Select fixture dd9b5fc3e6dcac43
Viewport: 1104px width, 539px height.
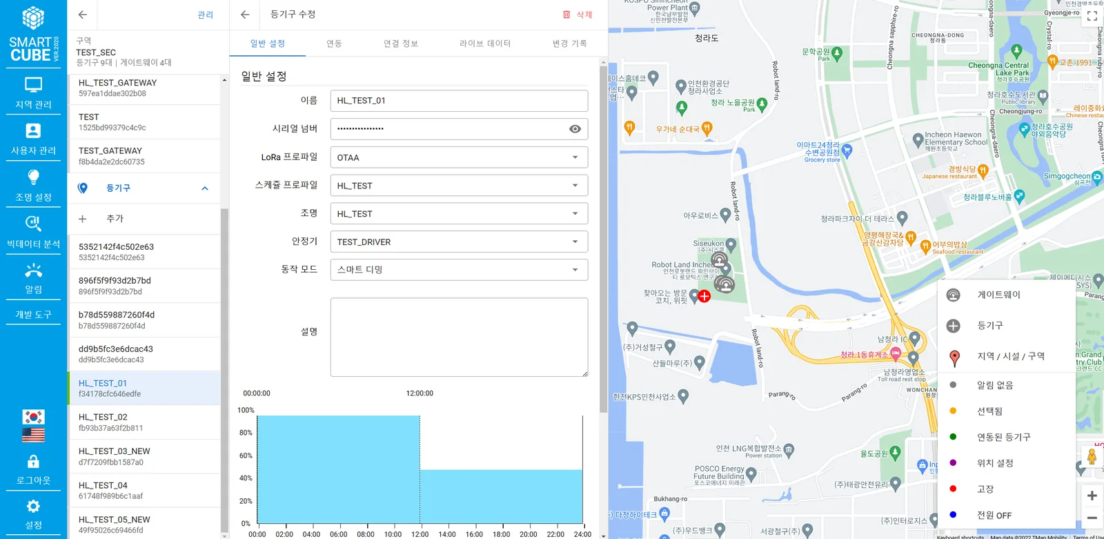[144, 354]
